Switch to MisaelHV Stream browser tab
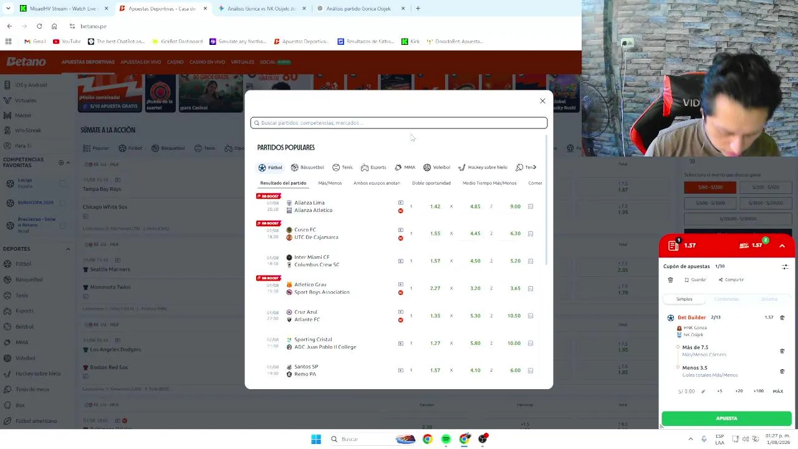The width and height of the screenshot is (798, 449). (64, 9)
